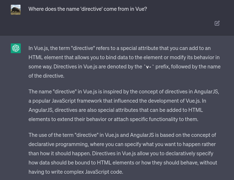Click the user profile avatar picture

point(16,10)
